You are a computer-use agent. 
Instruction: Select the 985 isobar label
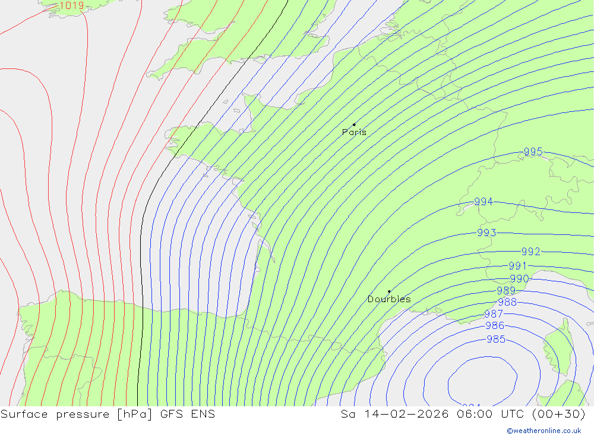pyautogui.click(x=496, y=339)
